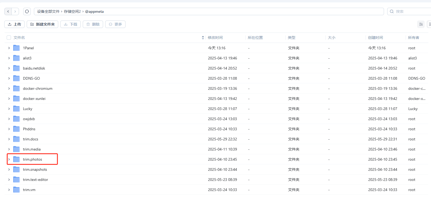The image size is (431, 215).
Task: Go forward with the right arrow
Action: point(15,11)
